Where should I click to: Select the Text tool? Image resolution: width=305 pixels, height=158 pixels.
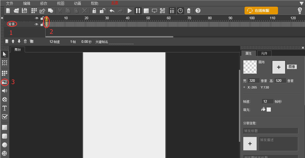4,108
